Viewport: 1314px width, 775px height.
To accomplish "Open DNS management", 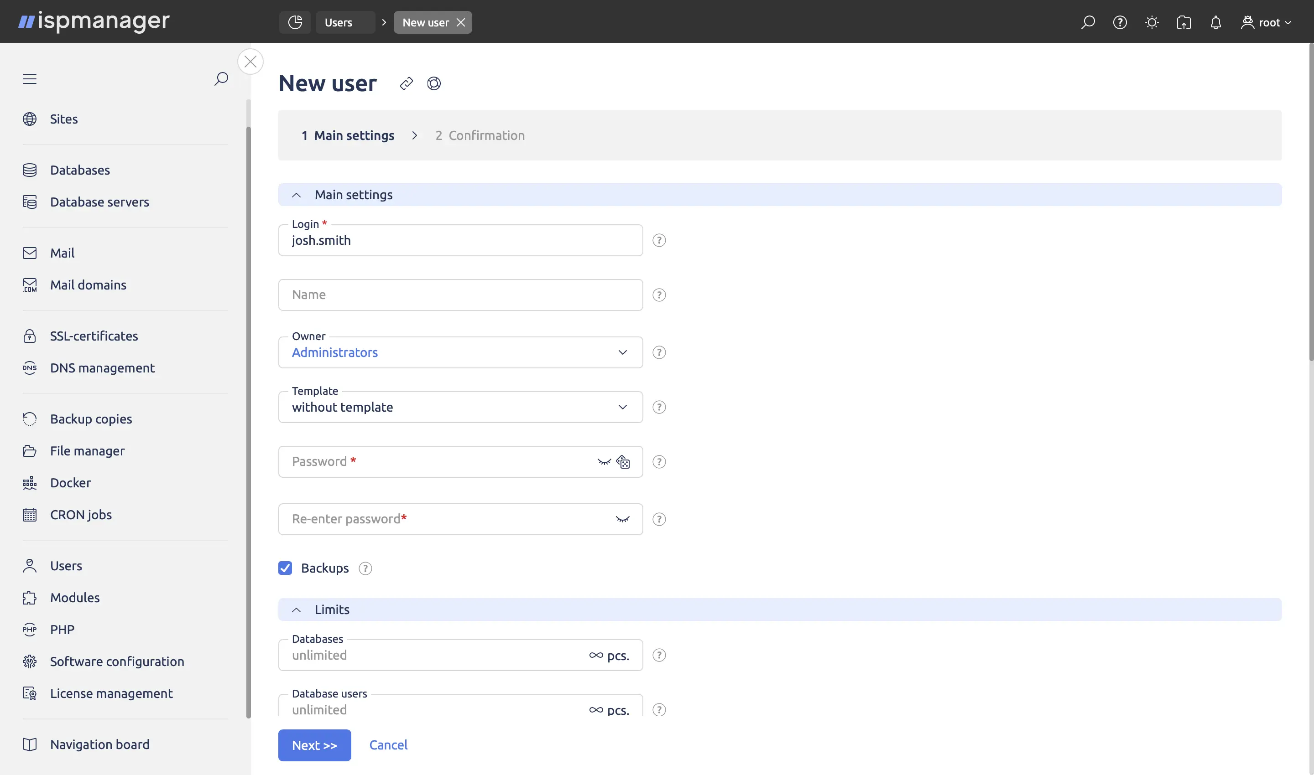I will coord(102,367).
